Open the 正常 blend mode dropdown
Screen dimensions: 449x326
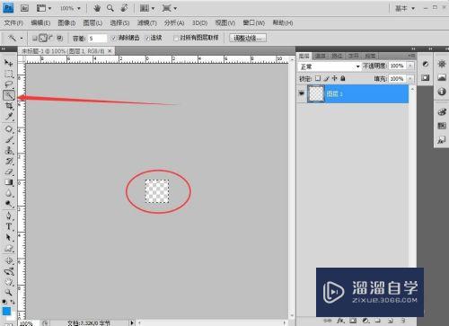click(x=330, y=66)
